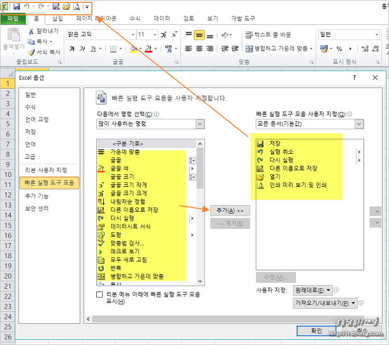Click the Cut (잘라내기) scissors icon
389x345 pixels.
pos(31,31)
